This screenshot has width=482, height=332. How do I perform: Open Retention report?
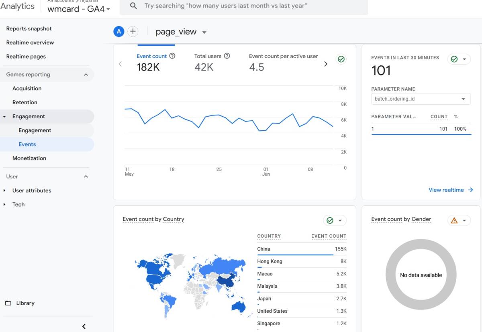pos(25,102)
